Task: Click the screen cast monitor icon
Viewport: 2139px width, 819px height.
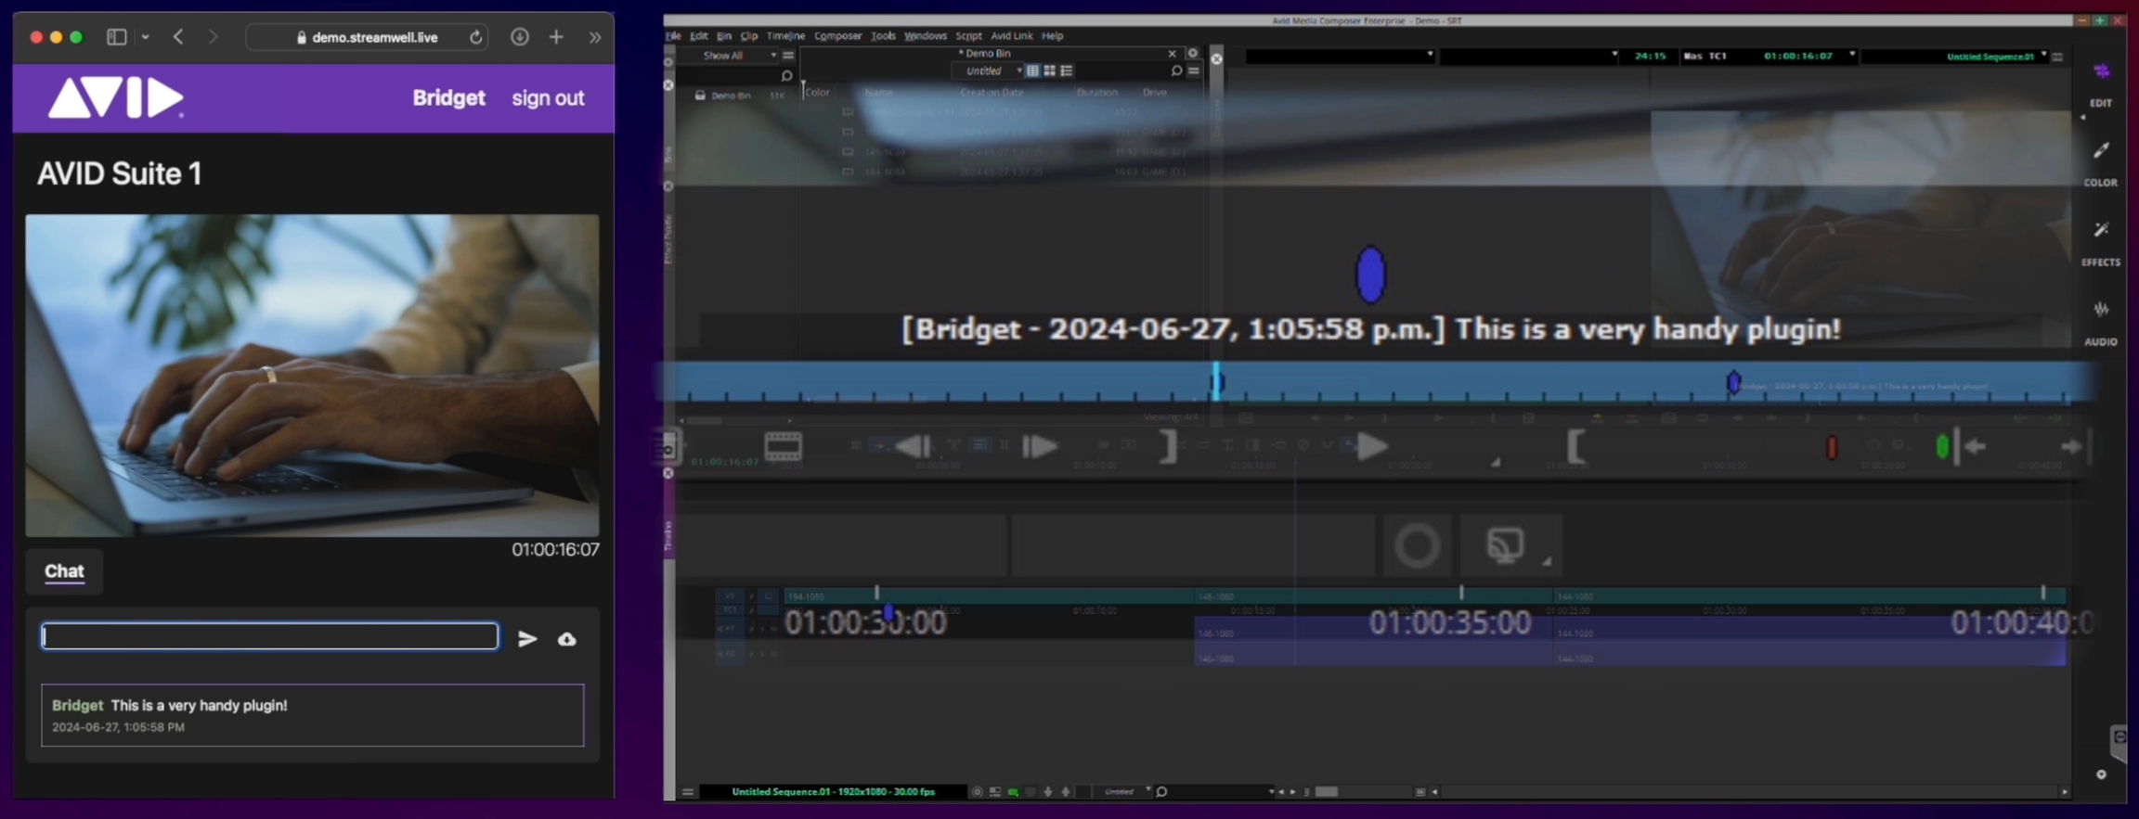Action: click(x=1505, y=545)
